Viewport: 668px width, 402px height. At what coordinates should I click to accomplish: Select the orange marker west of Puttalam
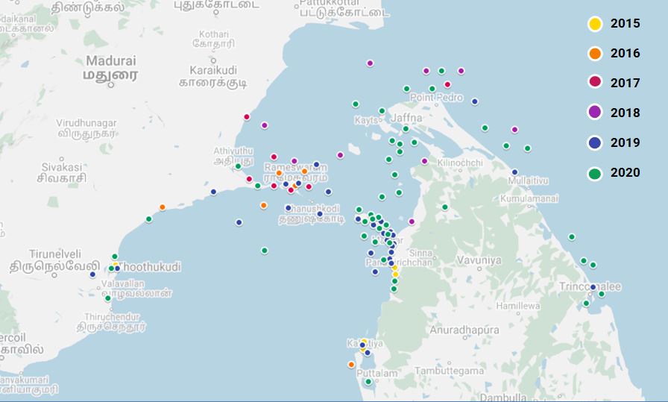(x=351, y=365)
